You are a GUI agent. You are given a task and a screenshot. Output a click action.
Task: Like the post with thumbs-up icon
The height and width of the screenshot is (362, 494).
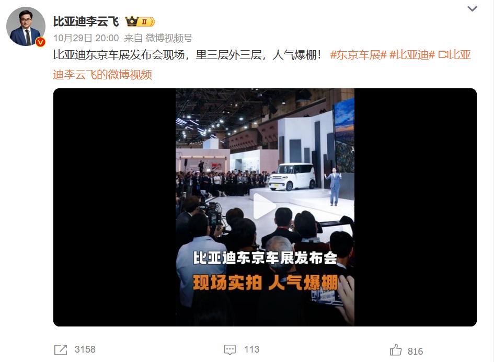coord(396,349)
